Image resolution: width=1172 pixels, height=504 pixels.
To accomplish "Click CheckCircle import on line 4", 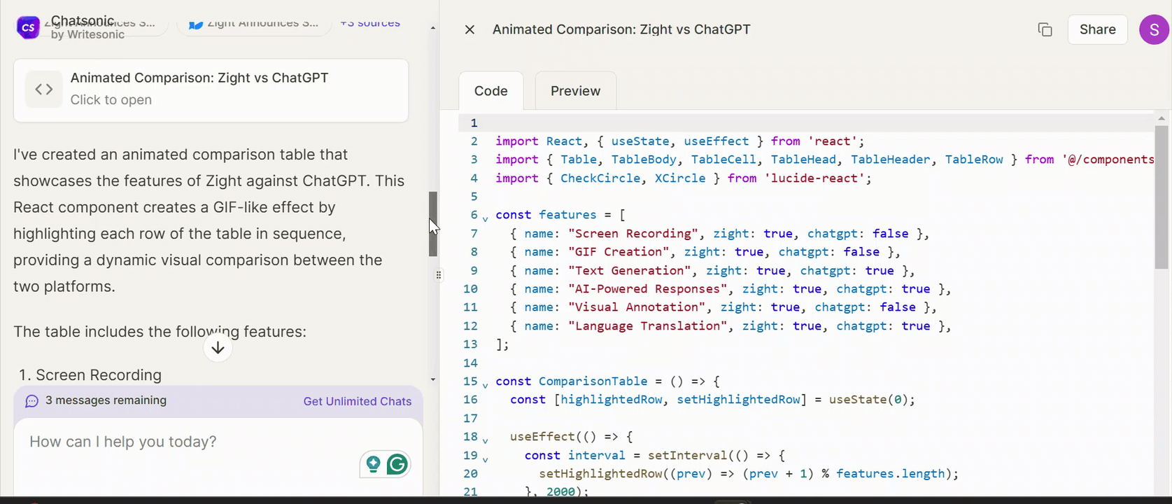I will (600, 178).
